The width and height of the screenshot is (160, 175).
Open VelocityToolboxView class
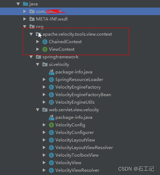[77, 155]
